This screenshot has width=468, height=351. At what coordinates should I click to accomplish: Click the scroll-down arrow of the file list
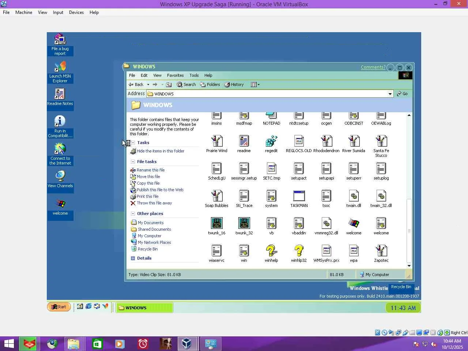pos(409,266)
